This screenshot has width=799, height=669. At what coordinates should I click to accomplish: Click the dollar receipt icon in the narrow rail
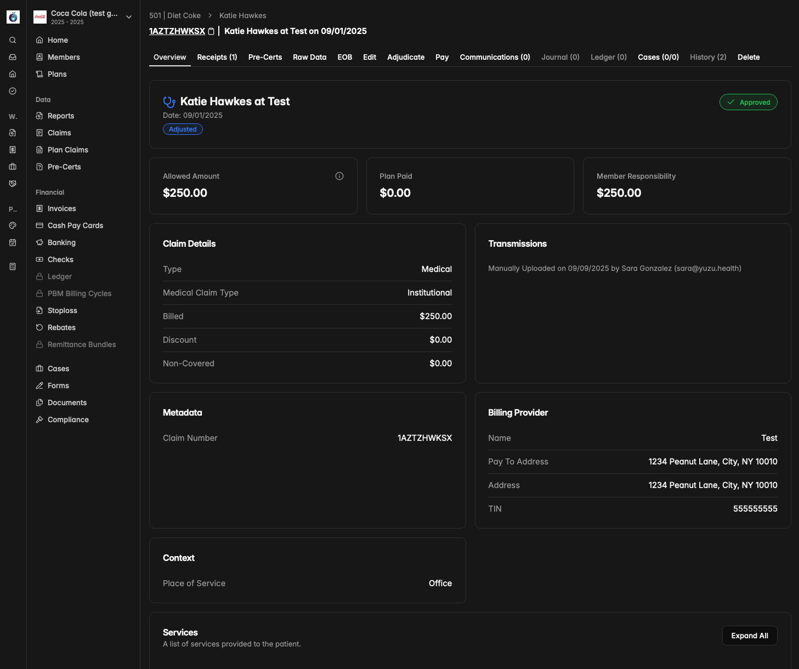point(13,150)
